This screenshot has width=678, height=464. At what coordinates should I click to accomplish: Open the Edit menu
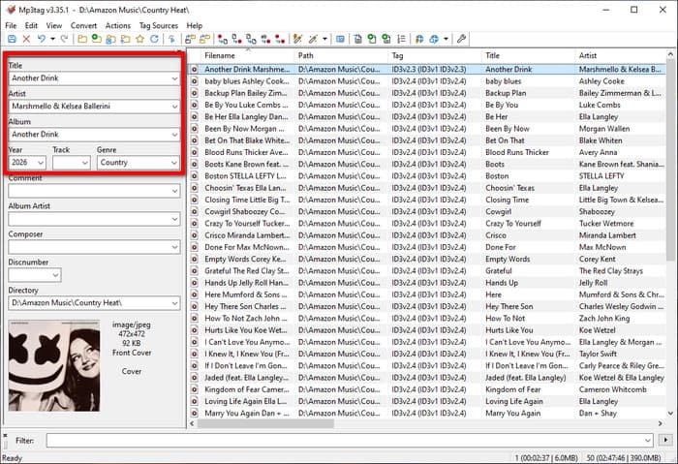click(x=31, y=25)
